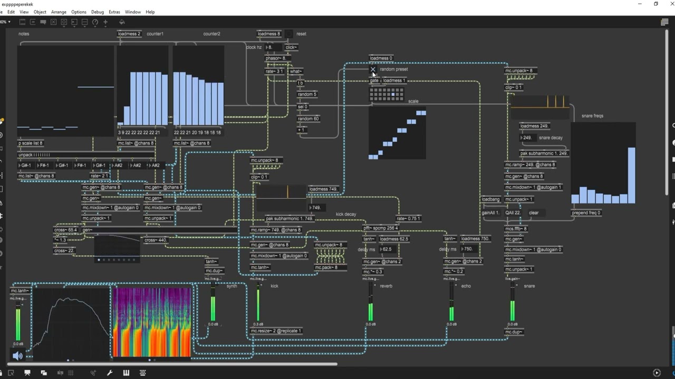Click the QAll 22 message box
This screenshot has height=379, width=675.
(x=514, y=213)
